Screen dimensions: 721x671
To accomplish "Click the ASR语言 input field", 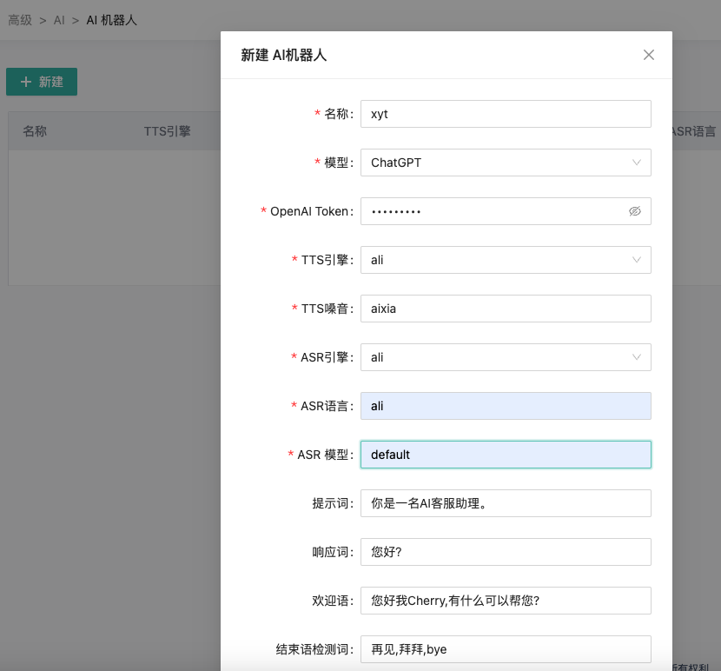I will coord(506,406).
